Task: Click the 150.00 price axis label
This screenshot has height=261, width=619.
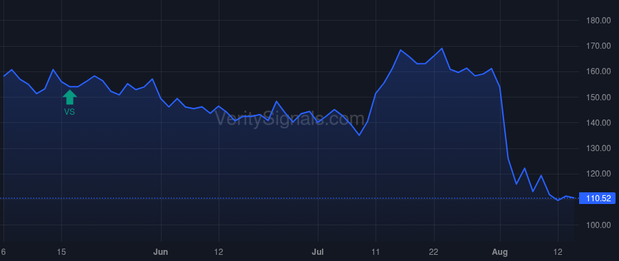Action: (598, 98)
